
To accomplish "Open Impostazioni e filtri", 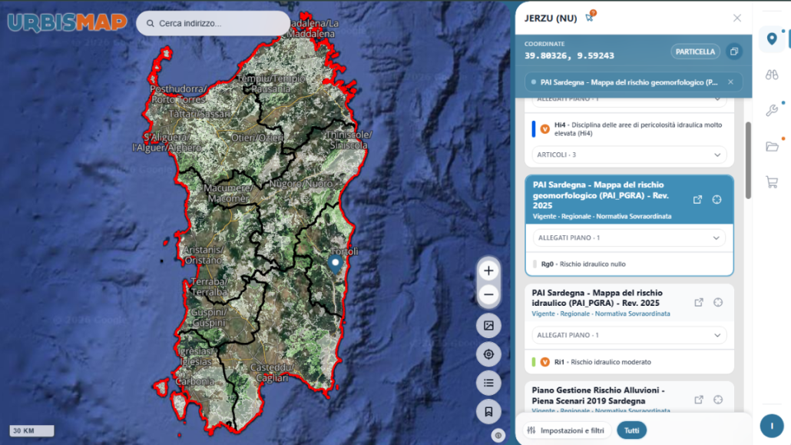I will tap(567, 430).
